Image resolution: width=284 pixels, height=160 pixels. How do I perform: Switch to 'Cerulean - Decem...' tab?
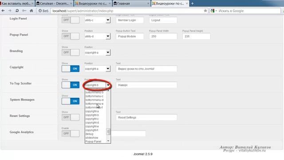click(54, 4)
